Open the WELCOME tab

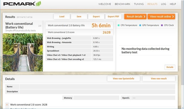pyautogui.click(x=105, y=4)
